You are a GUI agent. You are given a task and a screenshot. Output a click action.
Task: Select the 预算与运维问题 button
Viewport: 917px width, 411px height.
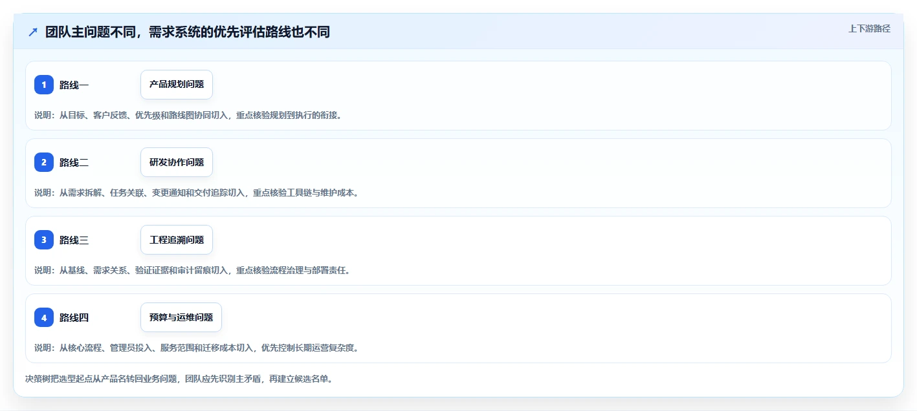(x=181, y=317)
